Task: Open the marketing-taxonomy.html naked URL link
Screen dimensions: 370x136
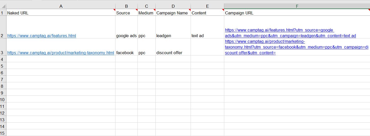Action: pos(61,53)
